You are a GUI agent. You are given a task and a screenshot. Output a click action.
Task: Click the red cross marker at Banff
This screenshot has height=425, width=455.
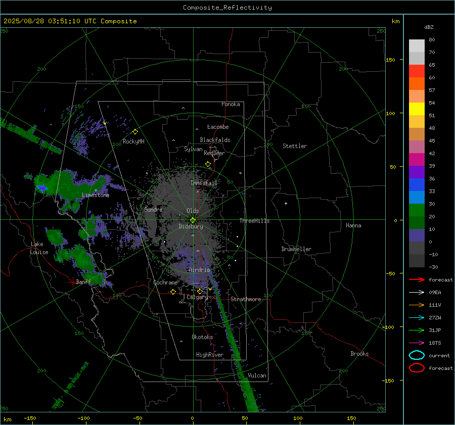tap(72, 282)
